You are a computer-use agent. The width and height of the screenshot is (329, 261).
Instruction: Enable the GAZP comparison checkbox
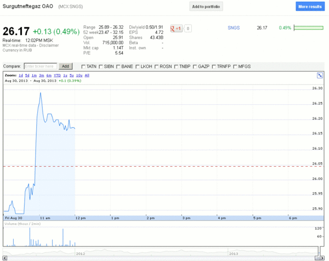point(195,67)
